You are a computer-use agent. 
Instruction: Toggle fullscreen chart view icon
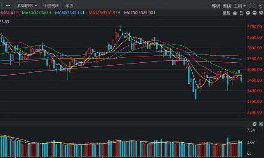252,6
